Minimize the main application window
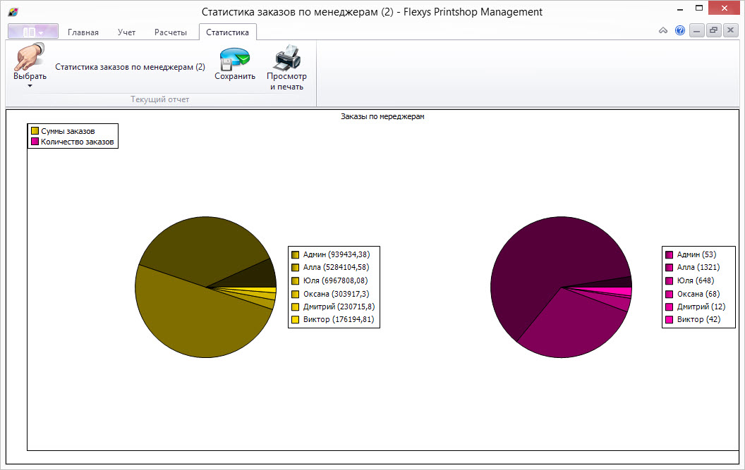745x470 pixels. point(680,8)
